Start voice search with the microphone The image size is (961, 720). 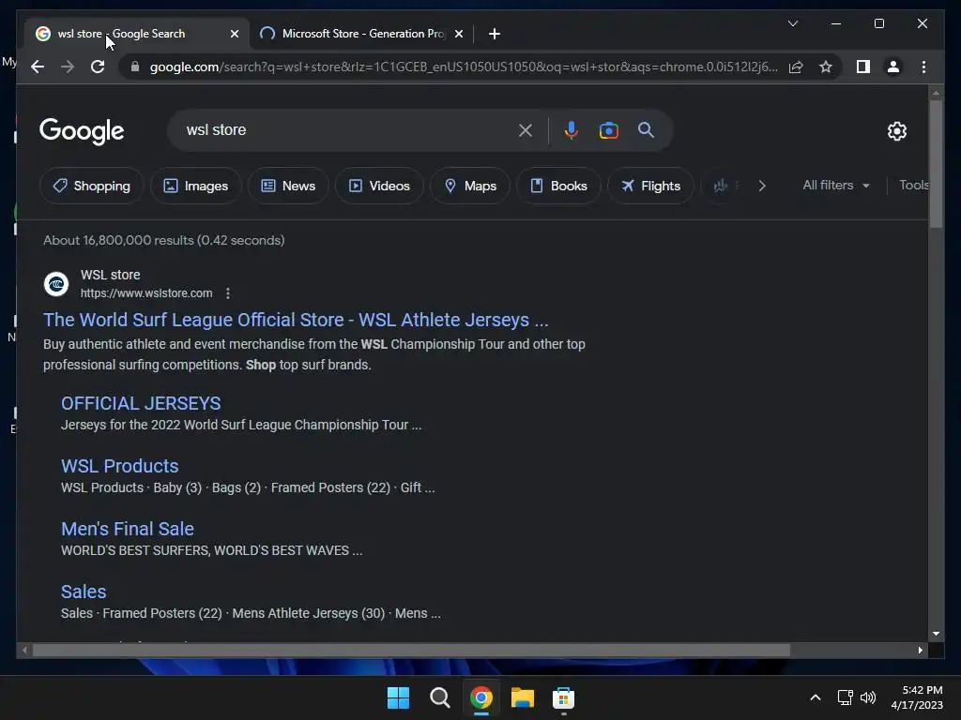572,130
